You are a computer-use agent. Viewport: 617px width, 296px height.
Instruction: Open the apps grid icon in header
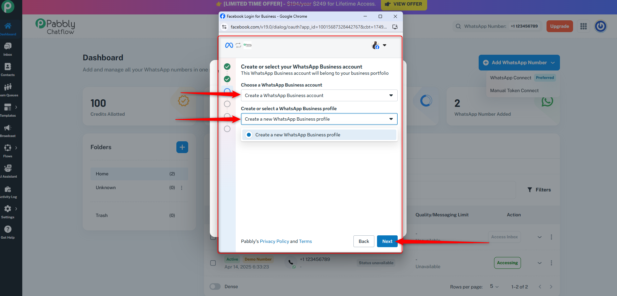584,26
